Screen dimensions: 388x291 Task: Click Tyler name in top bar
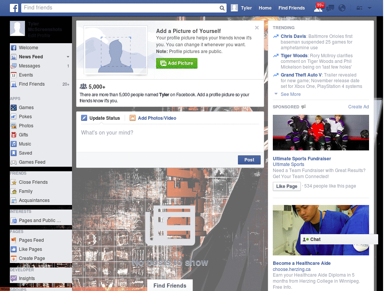(x=246, y=8)
